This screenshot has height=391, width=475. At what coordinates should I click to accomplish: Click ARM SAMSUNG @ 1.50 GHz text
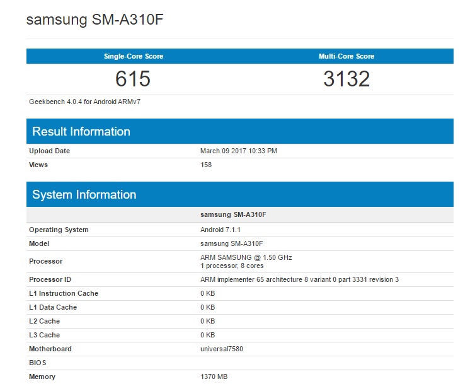[x=246, y=257]
